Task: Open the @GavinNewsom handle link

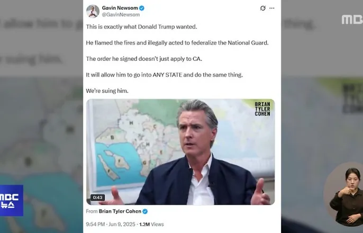Action: (121, 15)
